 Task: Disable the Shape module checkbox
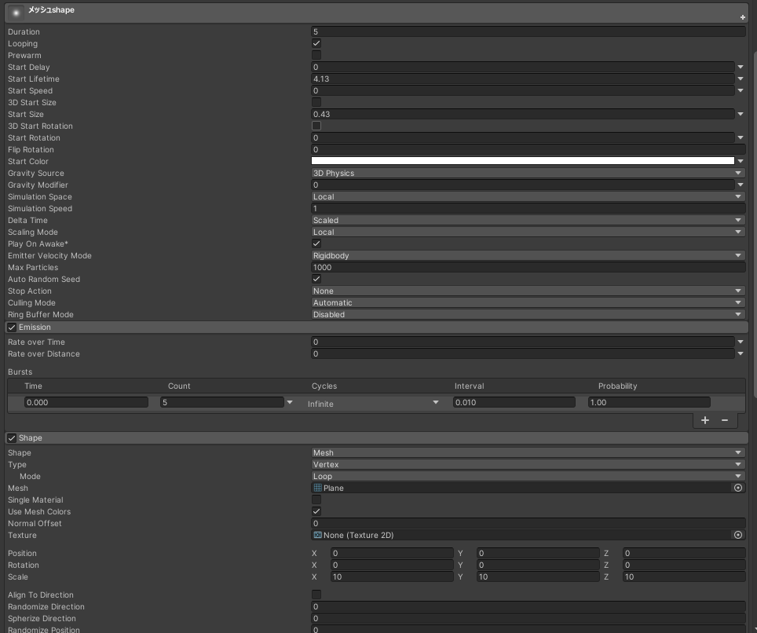pos(12,438)
